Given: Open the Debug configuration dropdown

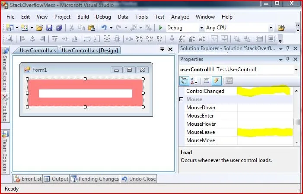Looking at the screenshot, I should coord(201,28).
